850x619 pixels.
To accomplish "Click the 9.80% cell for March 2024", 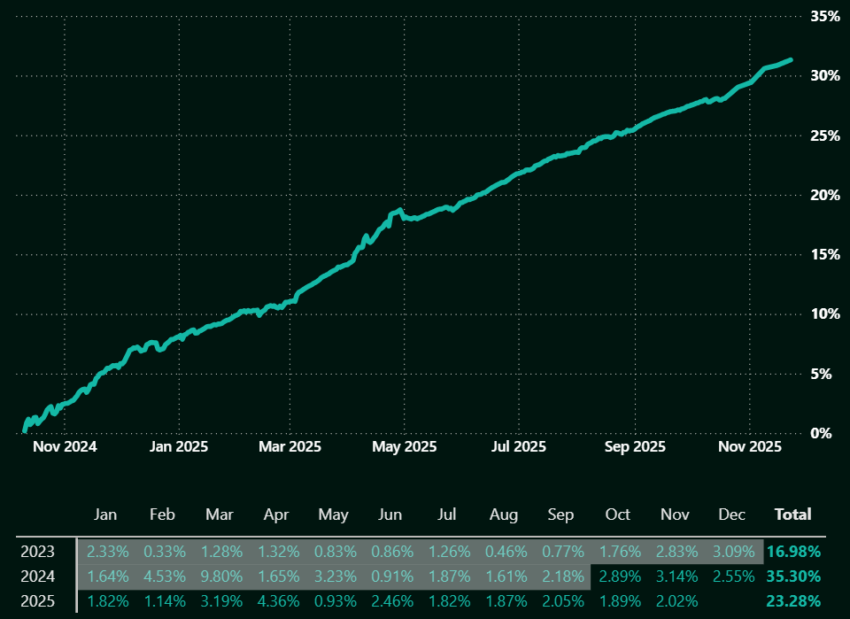I will pyautogui.click(x=220, y=577).
